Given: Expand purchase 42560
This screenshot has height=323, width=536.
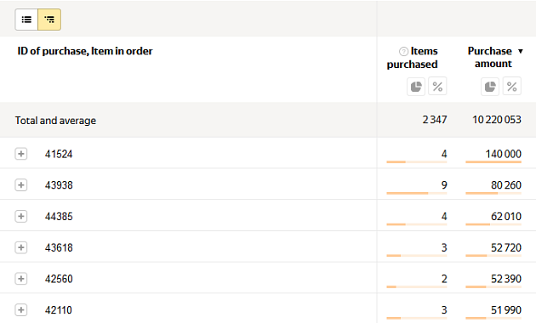Looking at the screenshot, I should pos(21,279).
